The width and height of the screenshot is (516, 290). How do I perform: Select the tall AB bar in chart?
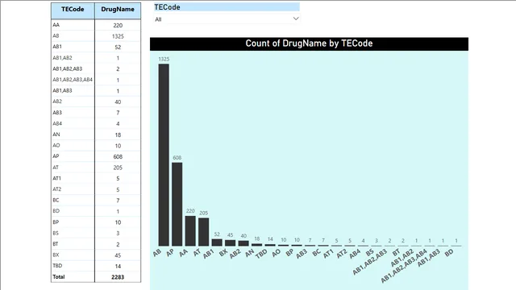(164, 155)
